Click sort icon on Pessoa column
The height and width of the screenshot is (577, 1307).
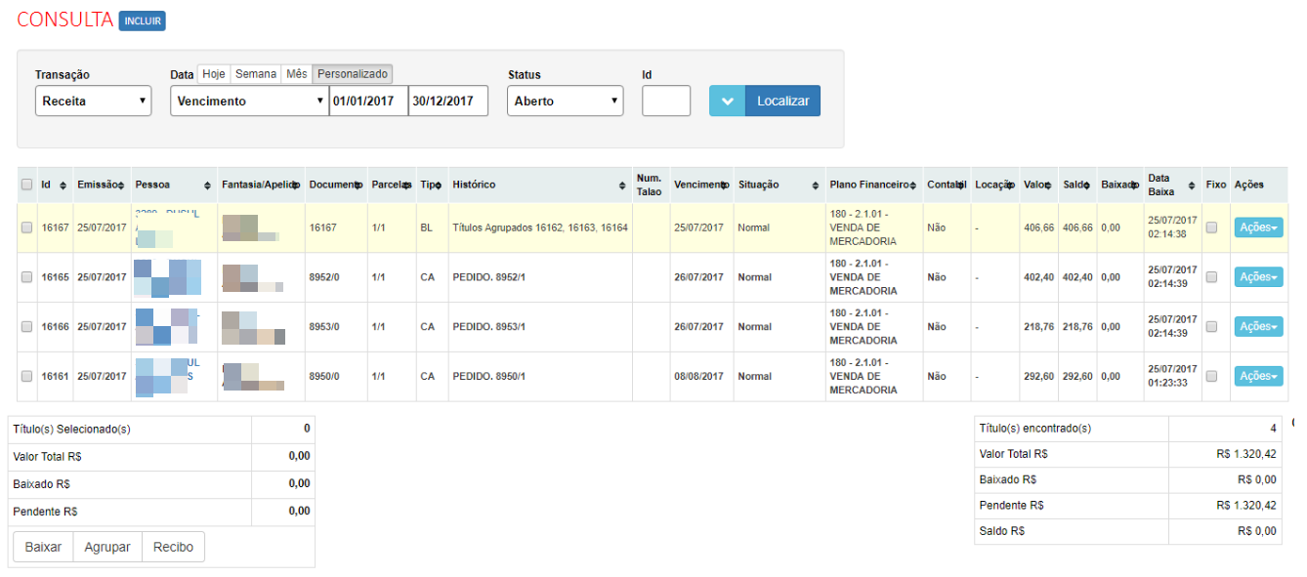tap(207, 185)
